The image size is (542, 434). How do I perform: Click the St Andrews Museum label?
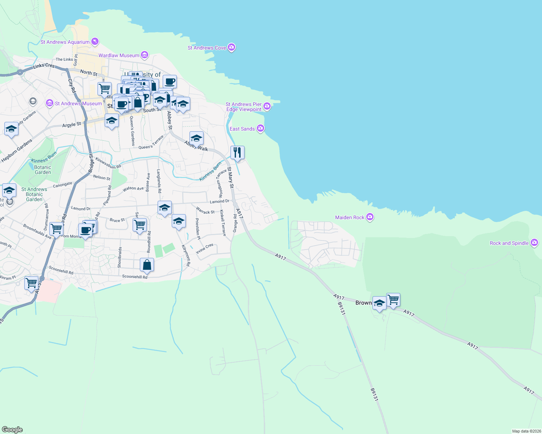tap(78, 103)
